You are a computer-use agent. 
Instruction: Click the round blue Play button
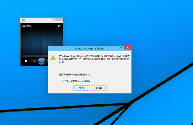42,61
